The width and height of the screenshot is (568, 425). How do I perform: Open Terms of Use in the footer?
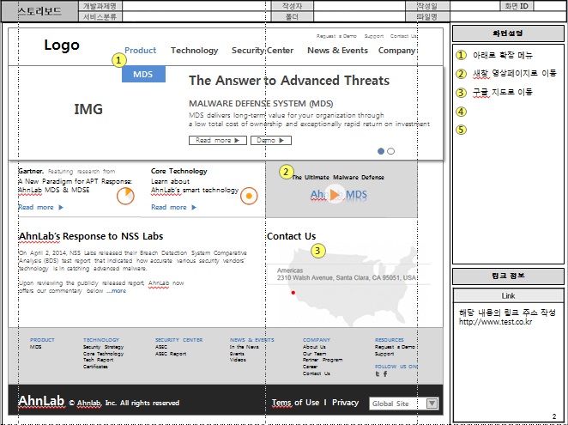[x=296, y=403]
